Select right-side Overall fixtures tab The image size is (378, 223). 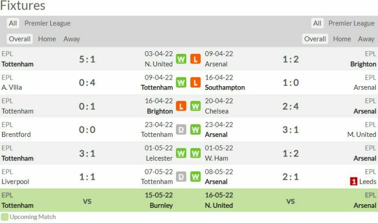315,39
